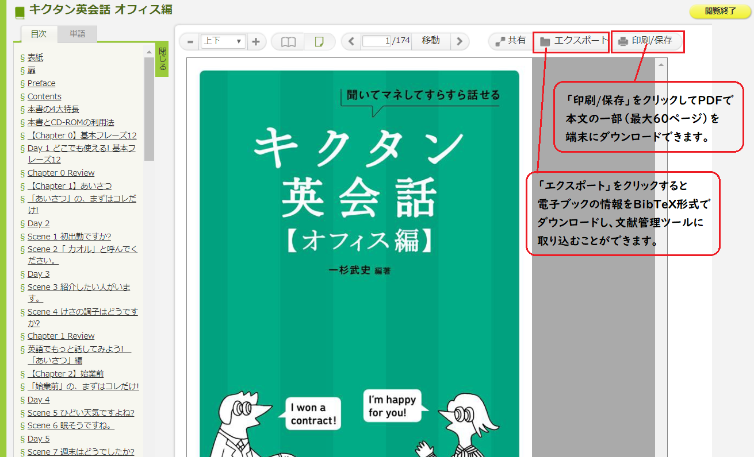Open 本書とCD-ROMの利用法 entry

[71, 122]
